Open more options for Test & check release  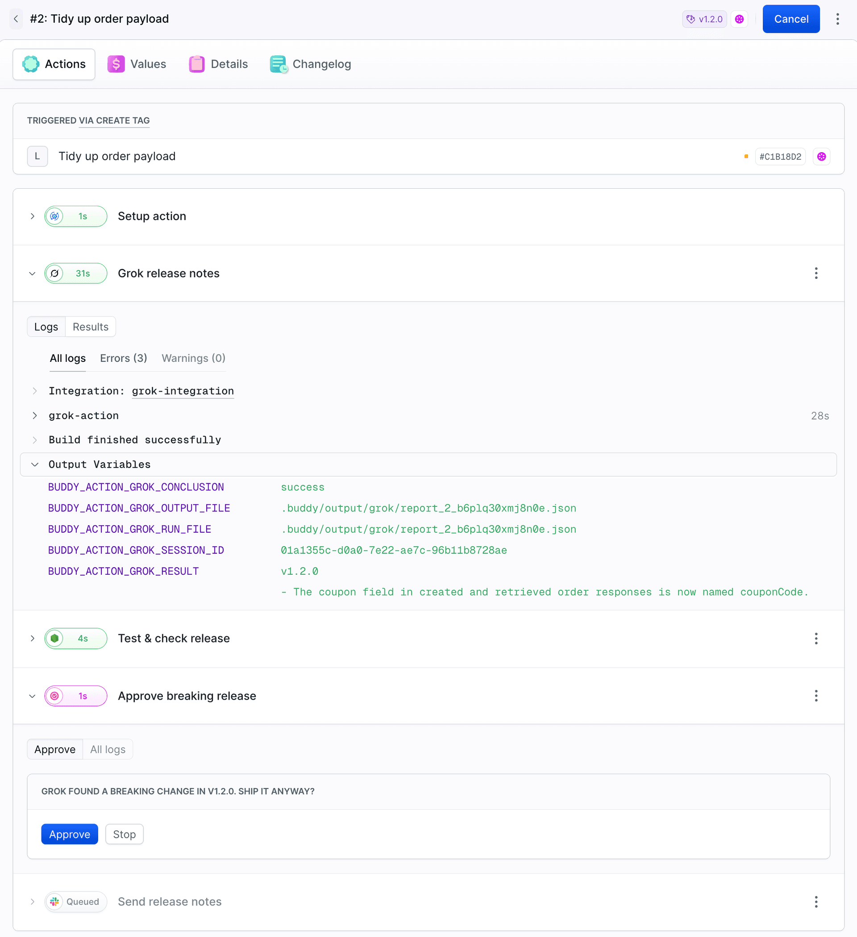(x=815, y=638)
